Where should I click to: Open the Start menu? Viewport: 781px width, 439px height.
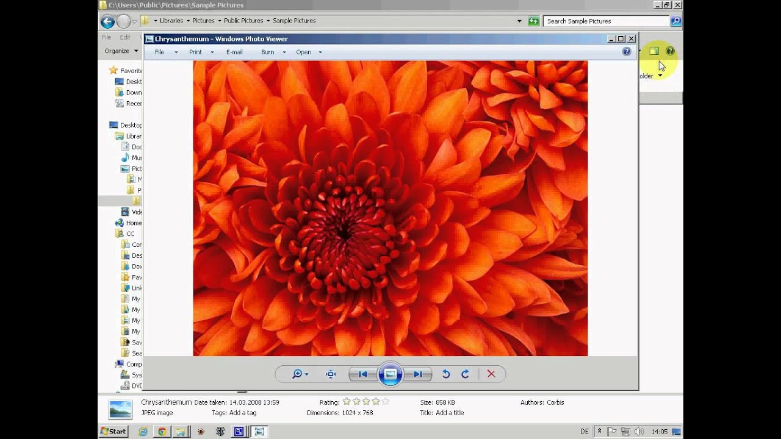(113, 431)
